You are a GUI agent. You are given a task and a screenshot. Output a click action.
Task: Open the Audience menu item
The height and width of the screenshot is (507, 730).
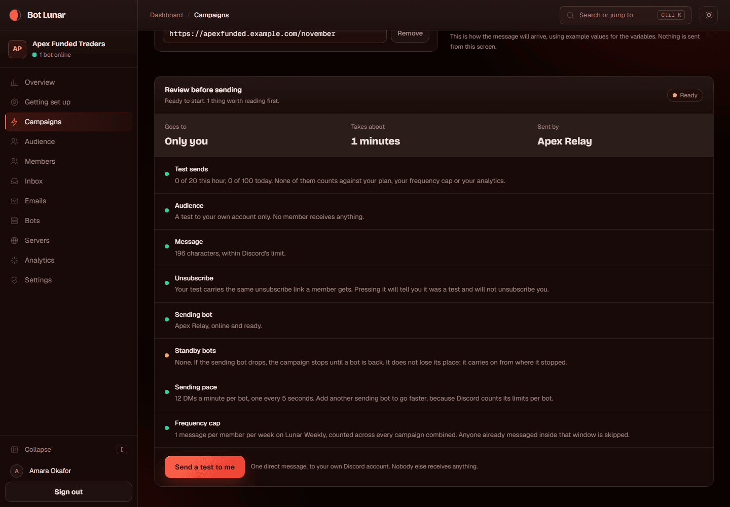pyautogui.click(x=68, y=142)
